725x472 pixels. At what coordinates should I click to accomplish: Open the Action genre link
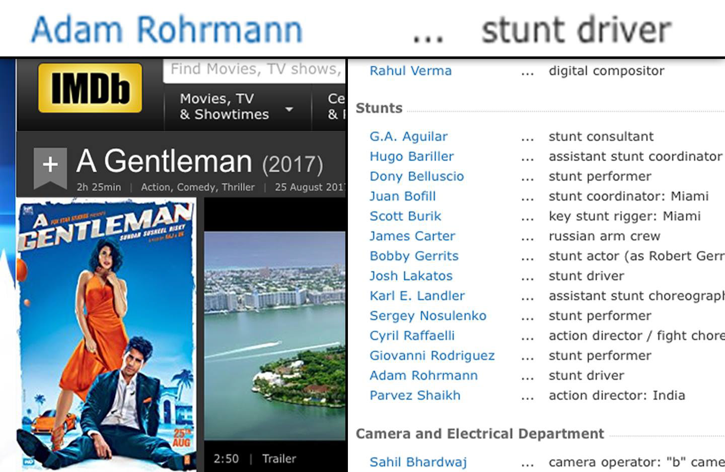click(156, 187)
